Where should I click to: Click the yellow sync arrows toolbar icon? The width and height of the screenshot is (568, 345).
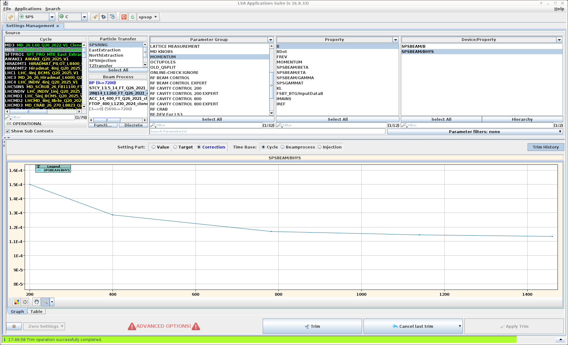click(x=11, y=17)
